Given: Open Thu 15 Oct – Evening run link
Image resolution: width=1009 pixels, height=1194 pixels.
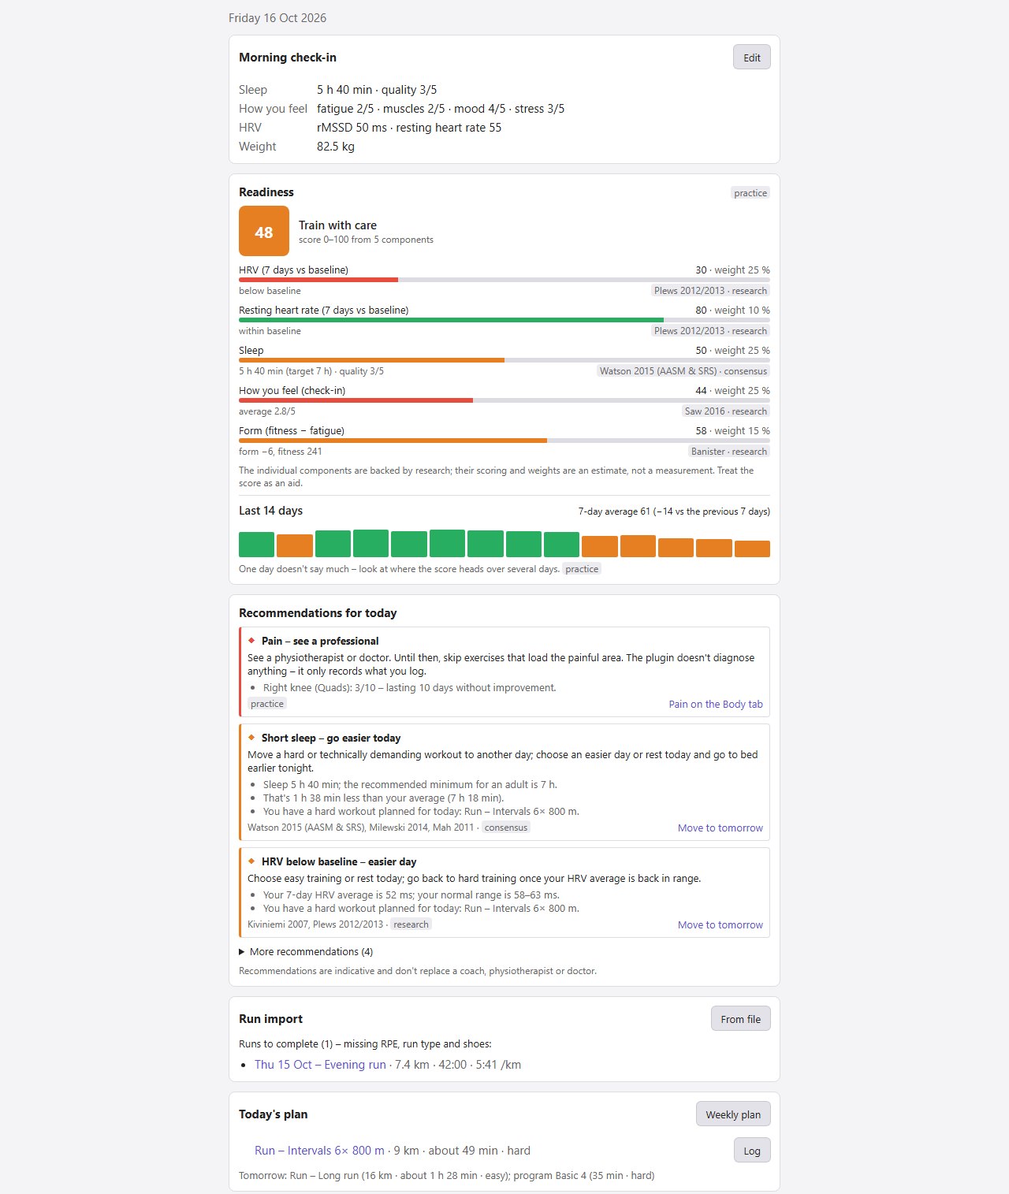Looking at the screenshot, I should [x=320, y=1065].
